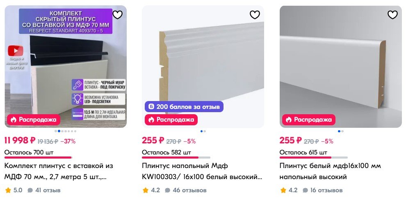This screenshot has height=198, width=406.
Task: Open Плинтус напольный Мдф KW100303 title link
Action: click(x=202, y=171)
